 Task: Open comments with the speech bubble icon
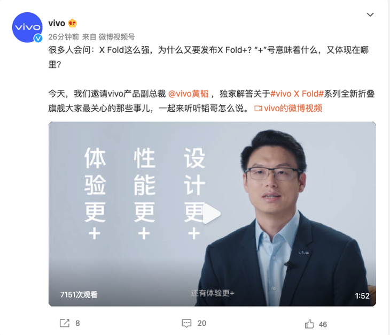pyautogui.click(x=186, y=323)
